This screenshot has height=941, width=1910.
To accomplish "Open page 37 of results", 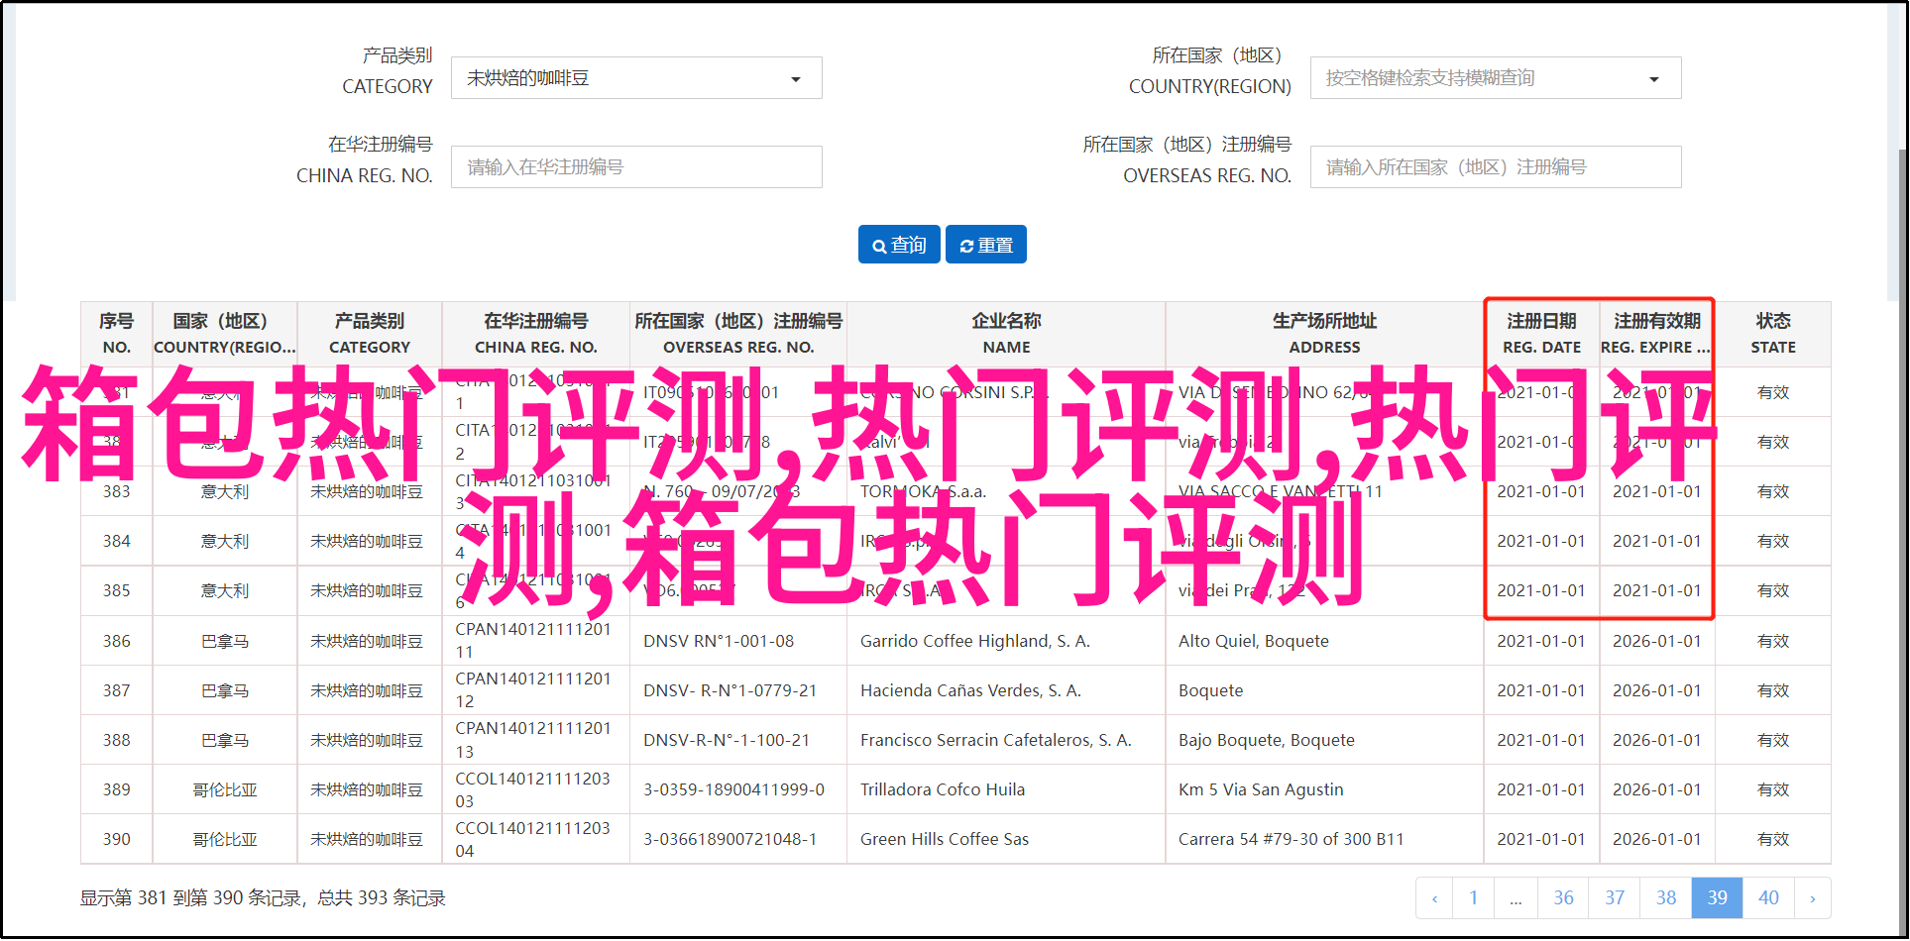I will click(1615, 898).
